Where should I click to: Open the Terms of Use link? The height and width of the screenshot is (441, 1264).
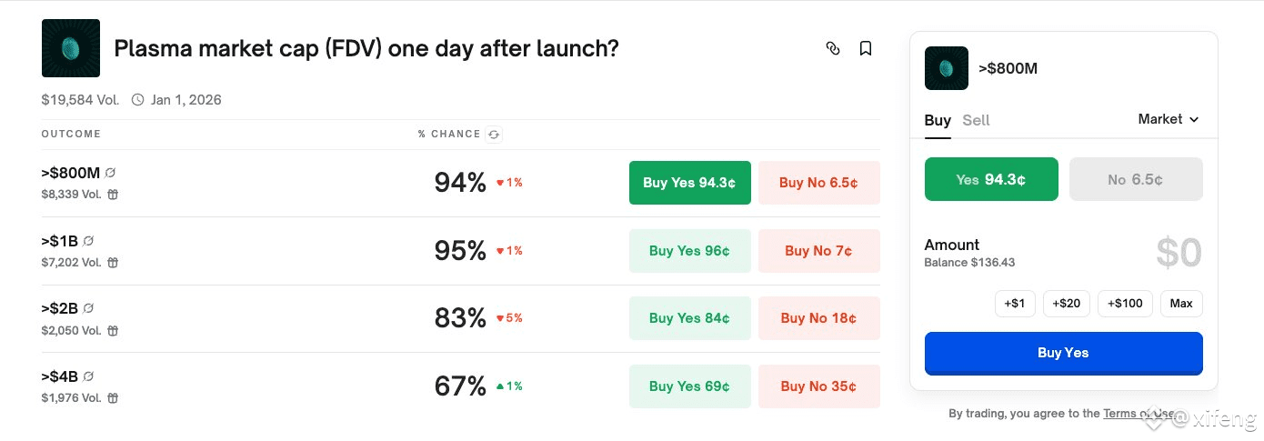[x=1139, y=413]
